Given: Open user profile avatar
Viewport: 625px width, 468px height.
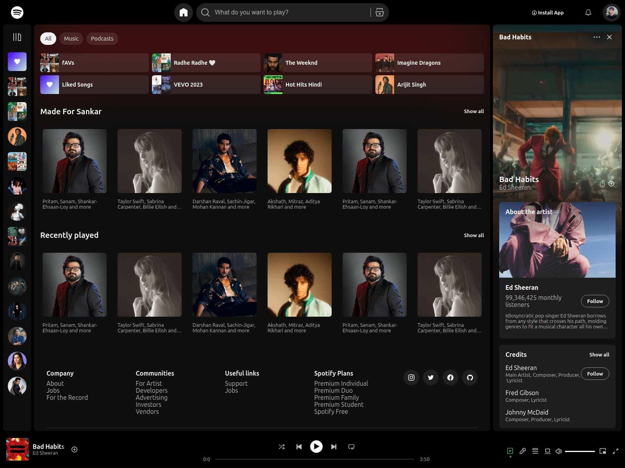Looking at the screenshot, I should tap(612, 12).
